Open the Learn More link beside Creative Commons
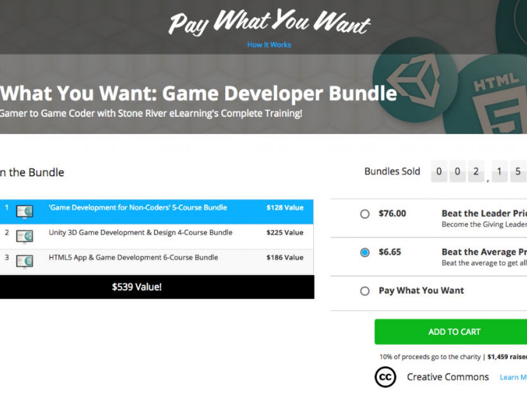This screenshot has height=395, width=527. pyautogui.click(x=513, y=377)
